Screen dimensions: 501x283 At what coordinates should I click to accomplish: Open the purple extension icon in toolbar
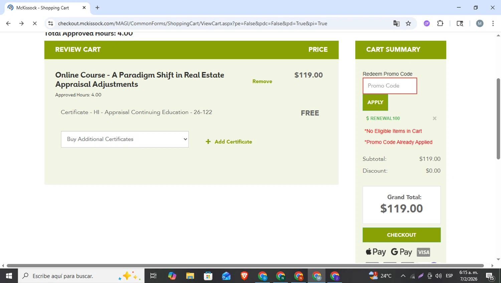[x=427, y=23]
